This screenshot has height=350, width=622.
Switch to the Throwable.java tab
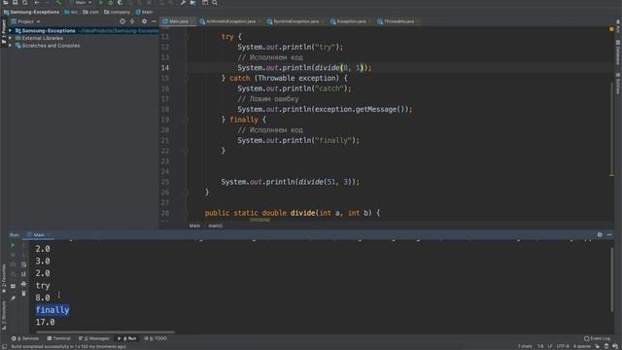(398, 21)
